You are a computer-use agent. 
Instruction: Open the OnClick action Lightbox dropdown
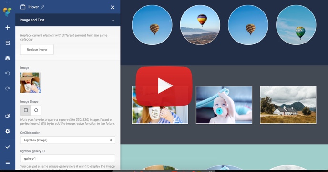68,140
